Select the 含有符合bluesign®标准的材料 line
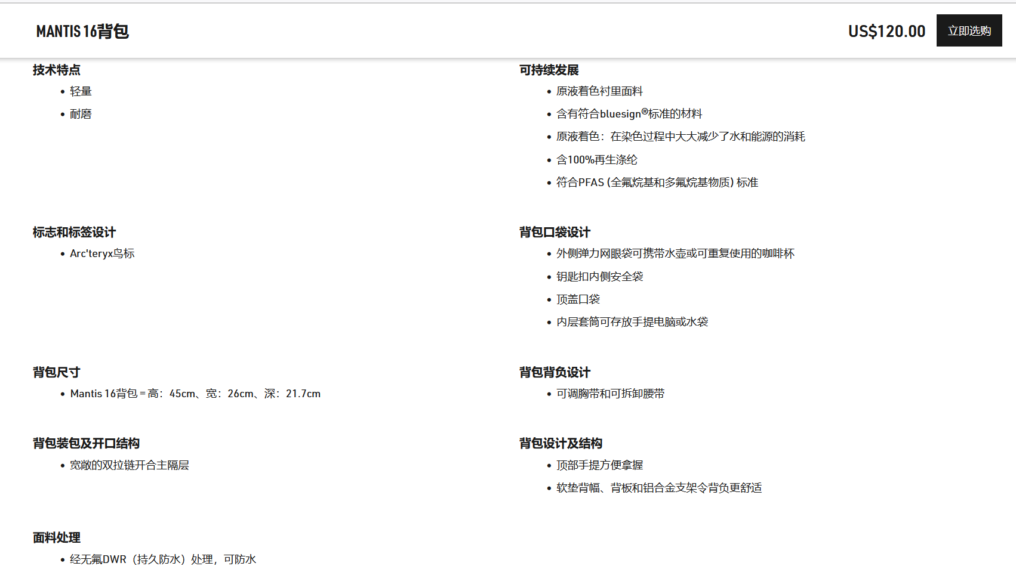 [629, 114]
